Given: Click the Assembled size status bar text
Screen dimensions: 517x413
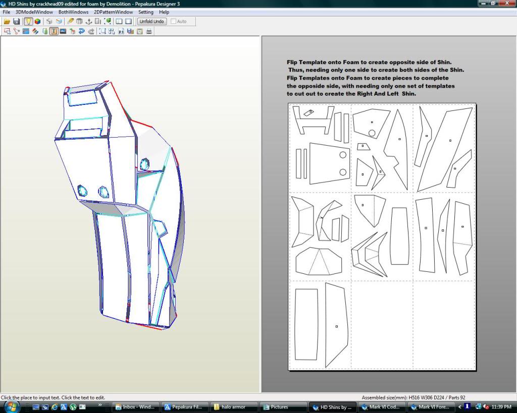Looking at the screenshot, I should 413,397.
